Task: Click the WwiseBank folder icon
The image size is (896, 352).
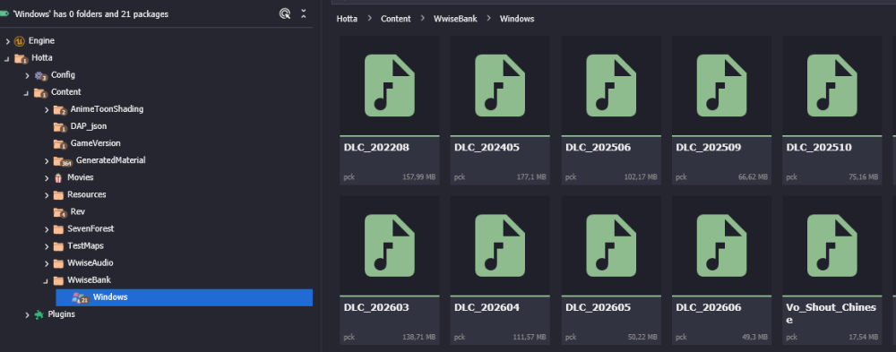Action: click(x=57, y=280)
